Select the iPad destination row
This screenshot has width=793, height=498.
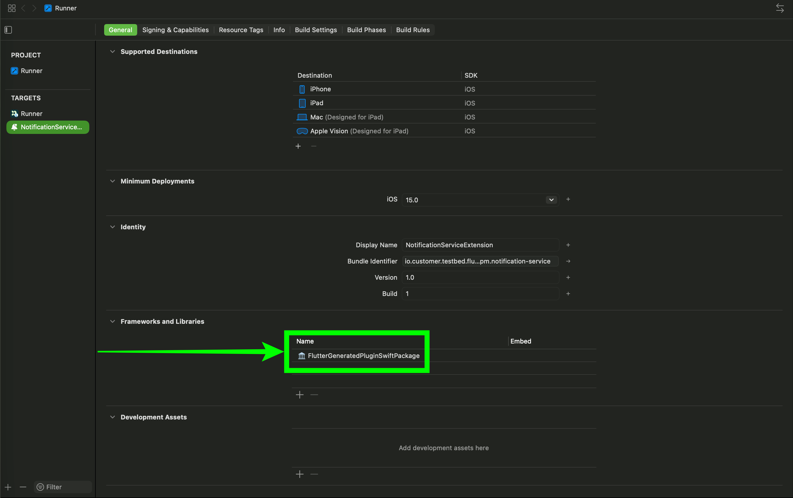coord(316,103)
